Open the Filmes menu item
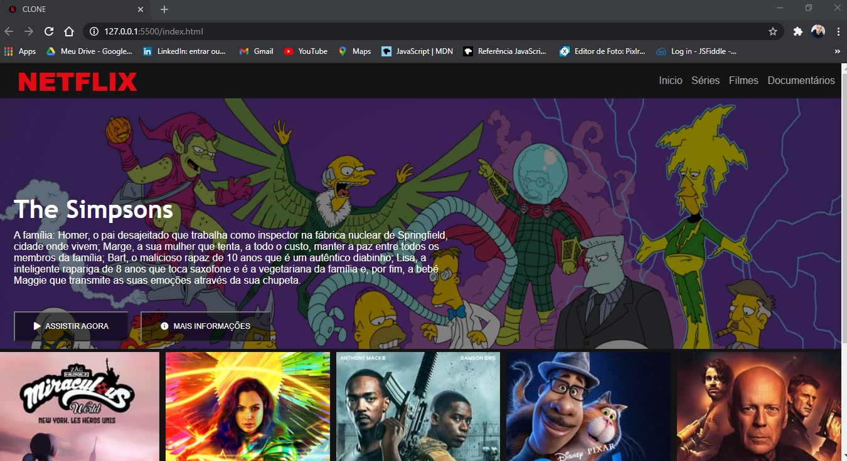847x461 pixels. [743, 80]
